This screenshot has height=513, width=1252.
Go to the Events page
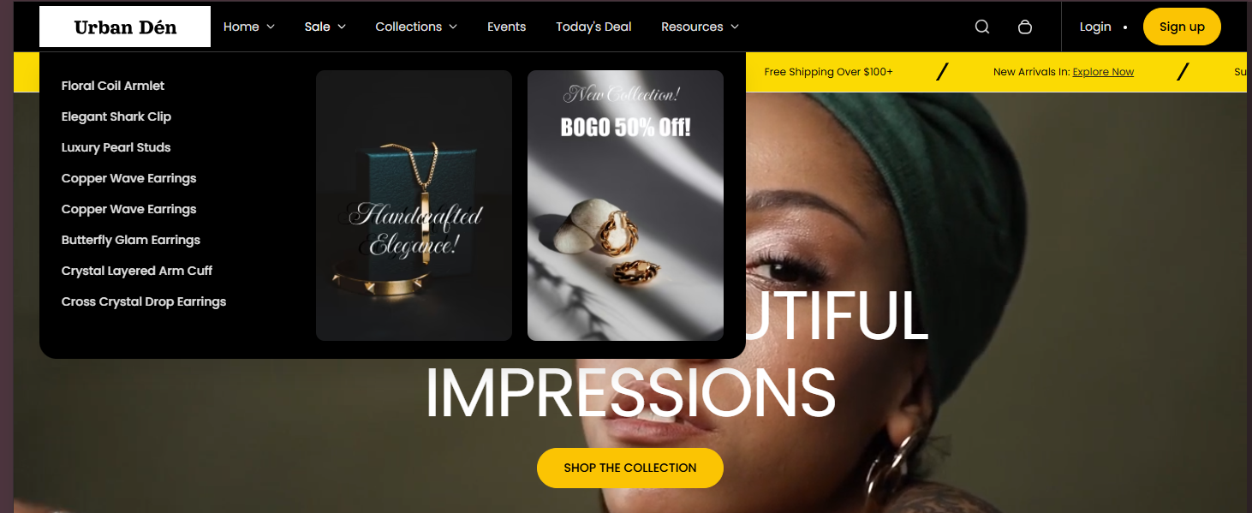507,27
